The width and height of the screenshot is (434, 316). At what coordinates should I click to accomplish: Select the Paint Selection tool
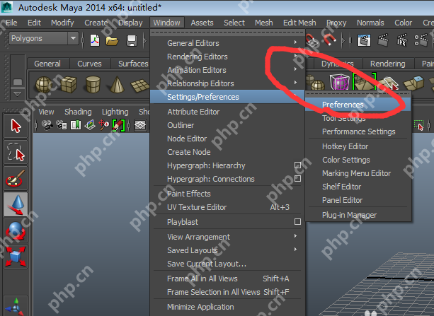coord(16,178)
